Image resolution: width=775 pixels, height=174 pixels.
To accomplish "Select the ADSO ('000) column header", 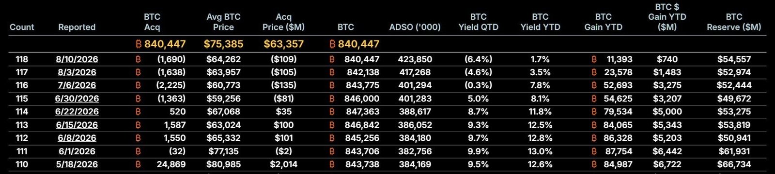I will tap(415, 27).
